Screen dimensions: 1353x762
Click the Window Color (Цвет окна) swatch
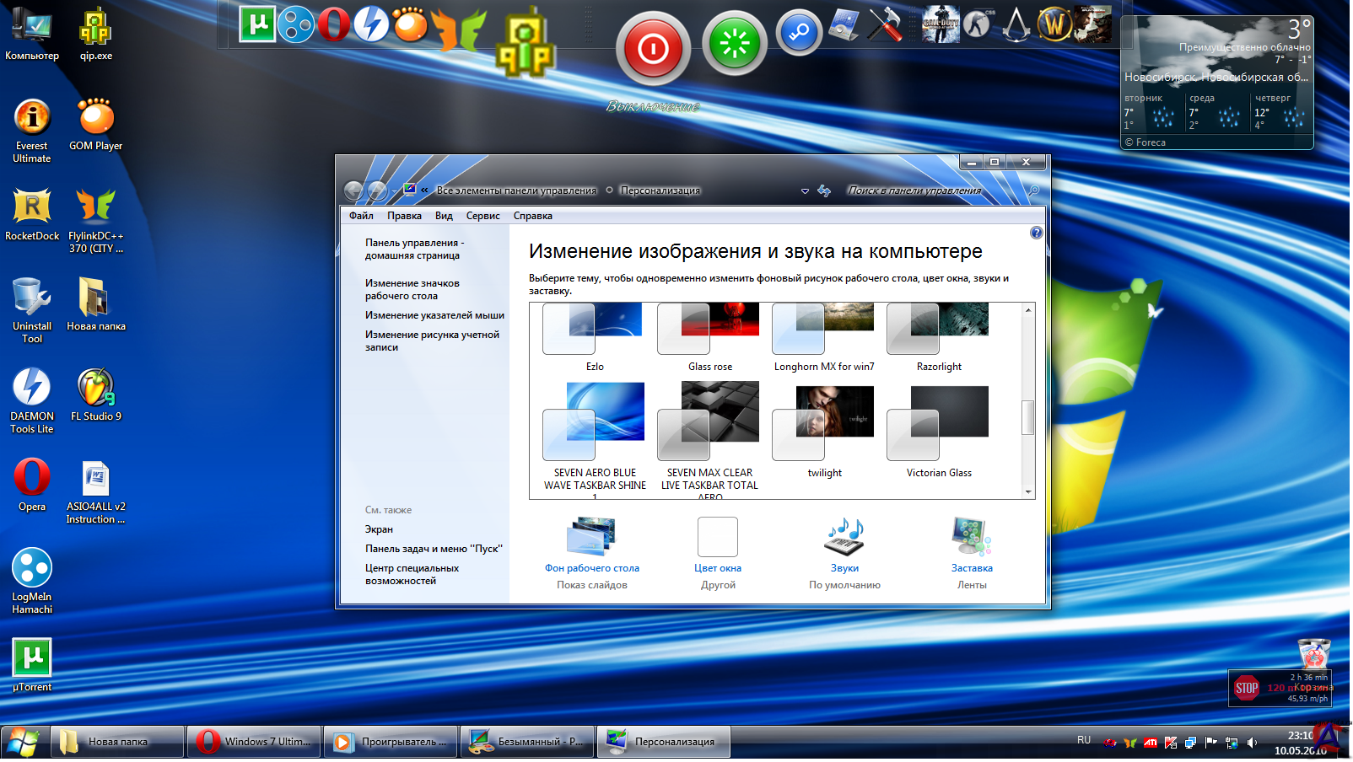click(x=718, y=537)
